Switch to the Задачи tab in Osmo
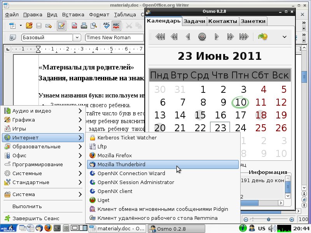 tap(194, 21)
